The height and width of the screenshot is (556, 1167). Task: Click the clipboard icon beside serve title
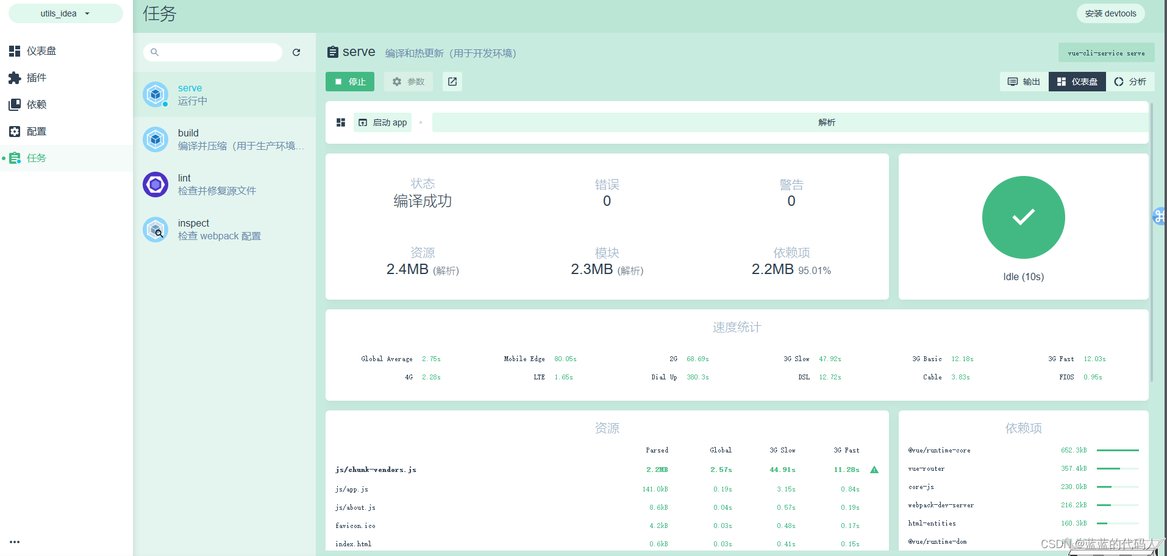coord(333,52)
